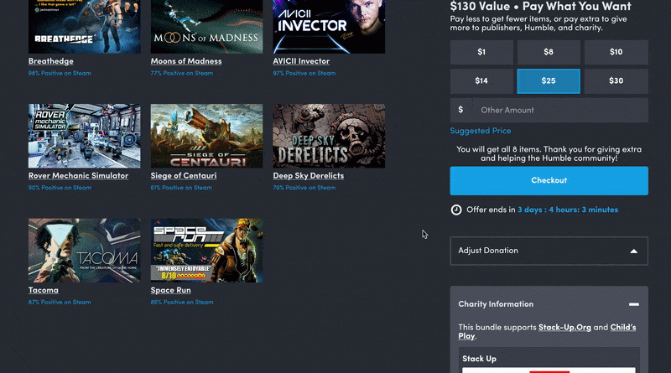Open the Moons of Madness cover image
Viewport: 671px width, 373px height.
coord(206,26)
